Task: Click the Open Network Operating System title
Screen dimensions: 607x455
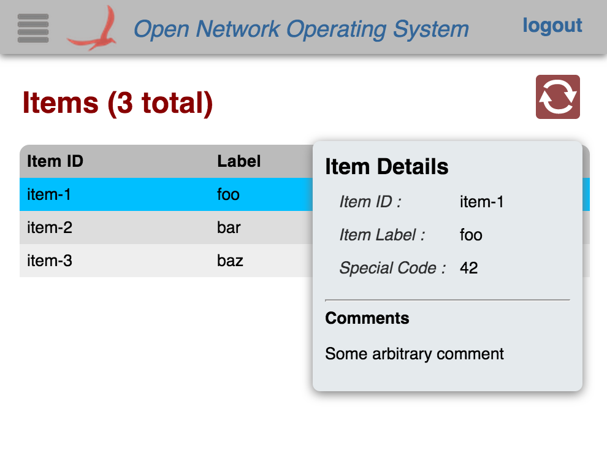Action: [300, 29]
